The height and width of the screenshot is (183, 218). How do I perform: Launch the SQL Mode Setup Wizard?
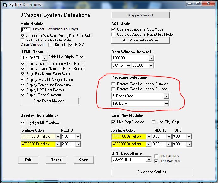(x=140, y=40)
